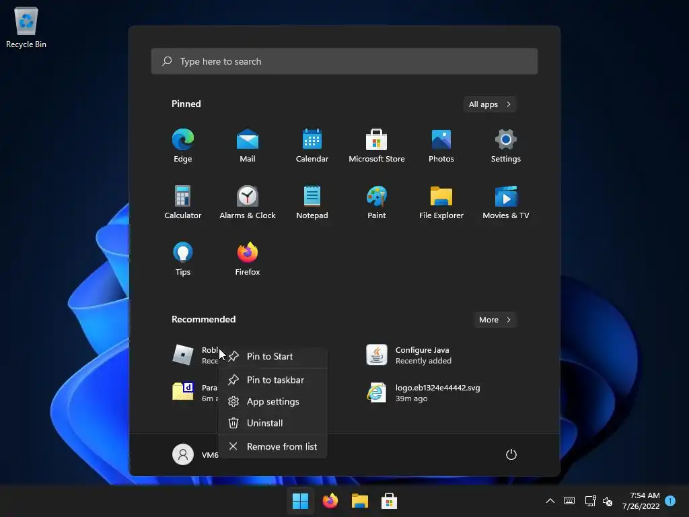Open the notification badge on the taskbar

[x=670, y=501]
